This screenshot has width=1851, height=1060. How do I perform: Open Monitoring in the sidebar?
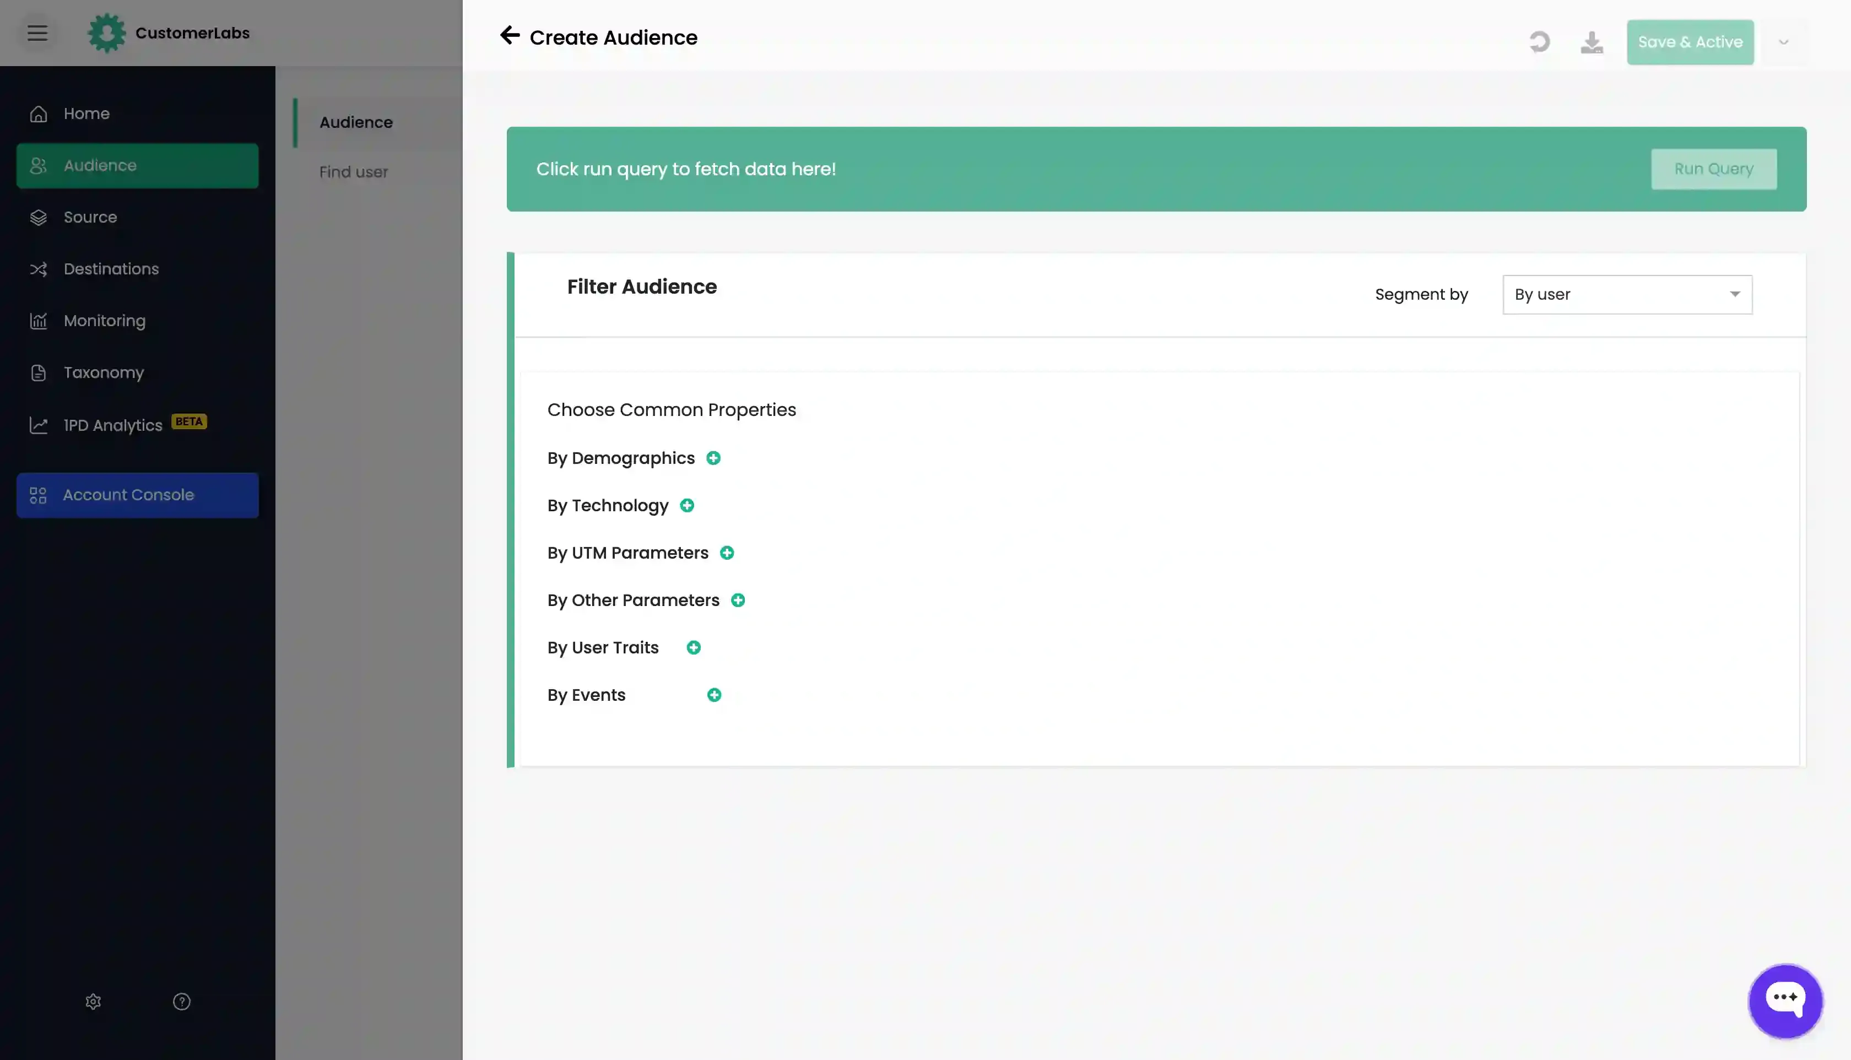[137, 320]
